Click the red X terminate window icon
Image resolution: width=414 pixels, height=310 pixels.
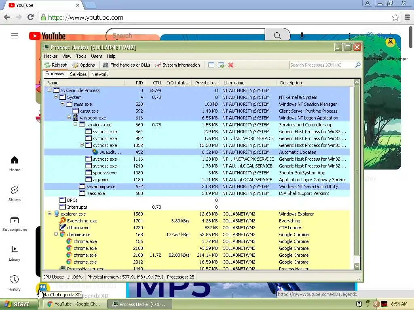231,65
